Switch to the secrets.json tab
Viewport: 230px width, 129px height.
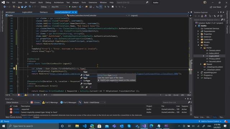click(x=10, y=12)
